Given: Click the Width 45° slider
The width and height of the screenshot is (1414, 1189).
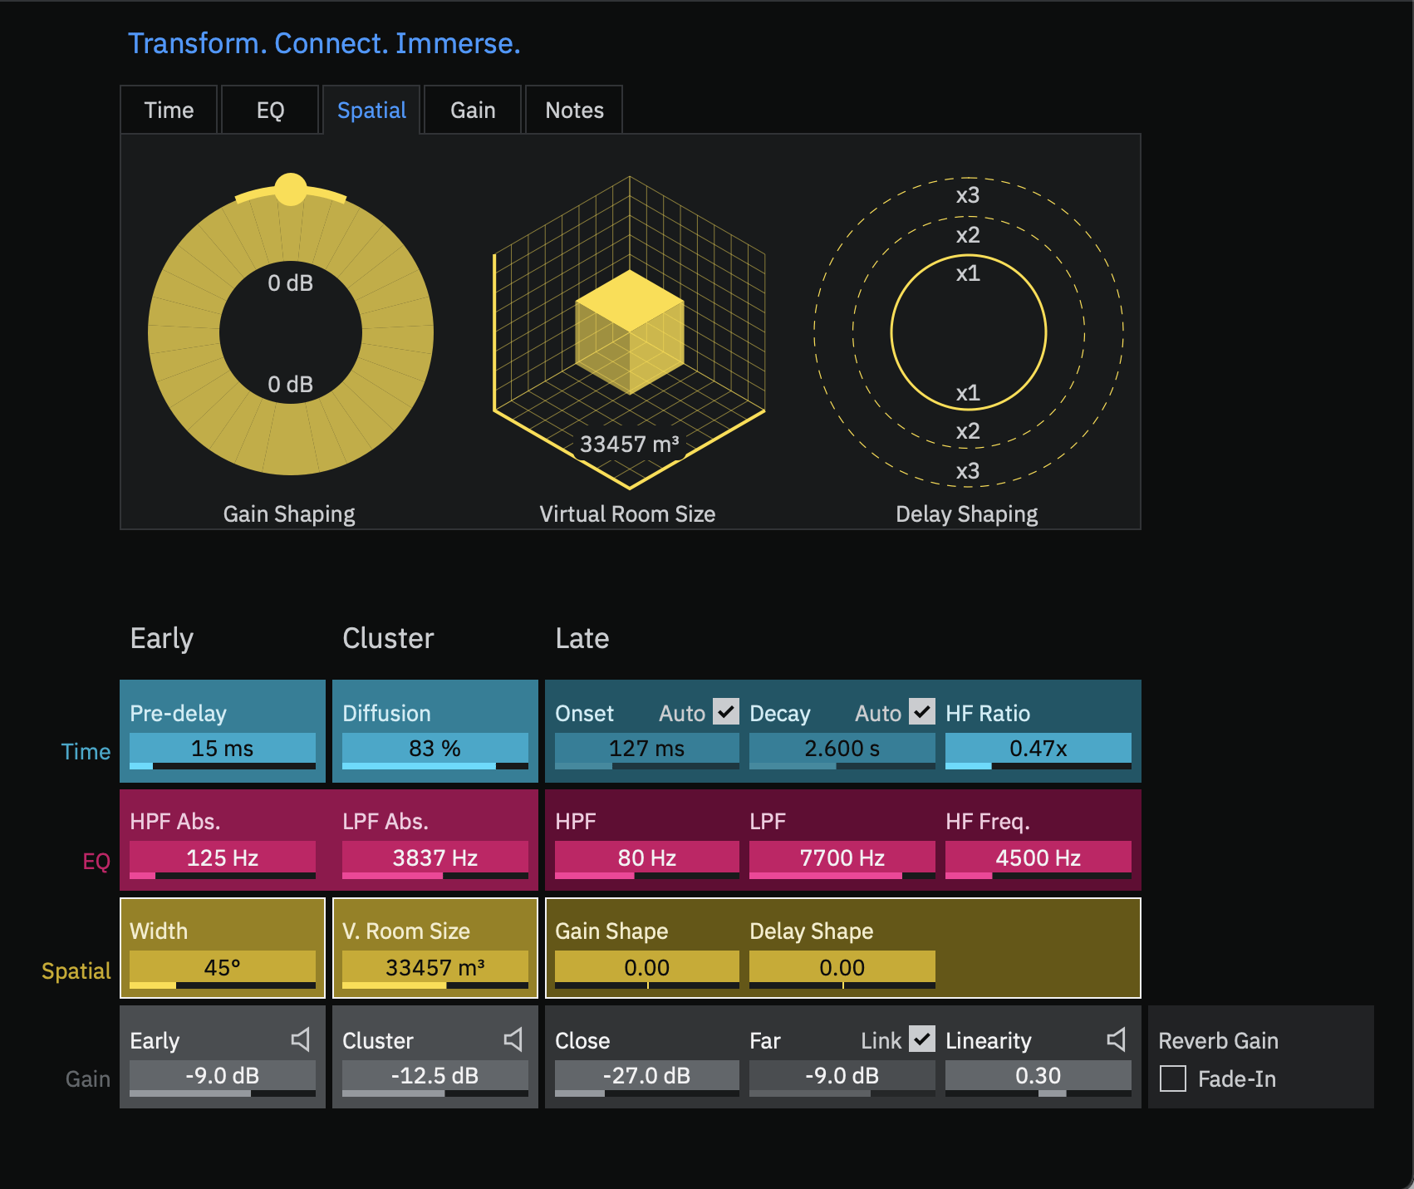Looking at the screenshot, I should (223, 969).
